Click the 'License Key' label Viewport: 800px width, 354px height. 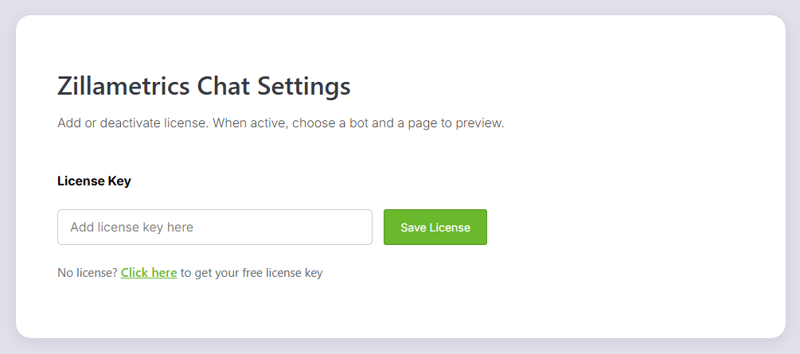(x=95, y=181)
